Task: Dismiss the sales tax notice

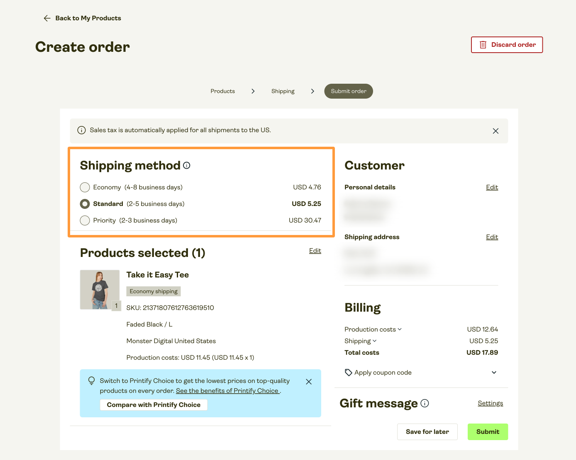Action: pyautogui.click(x=495, y=131)
